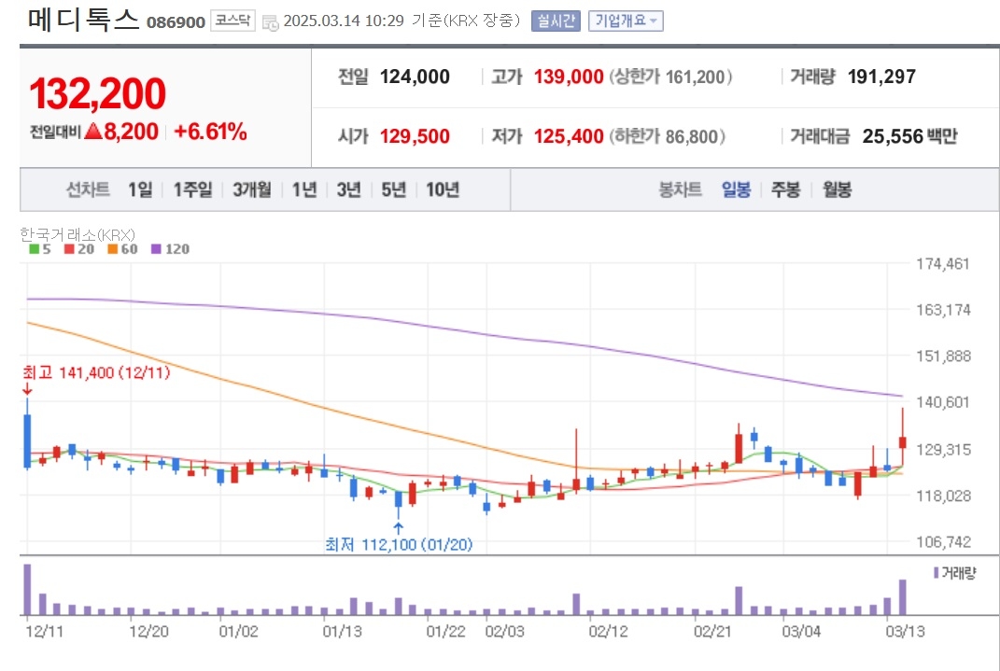
Task: Click the opening price value 129,500
Action: (x=415, y=136)
